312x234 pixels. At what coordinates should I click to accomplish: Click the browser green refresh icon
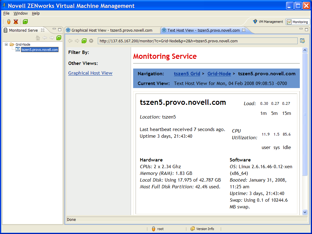84,41
